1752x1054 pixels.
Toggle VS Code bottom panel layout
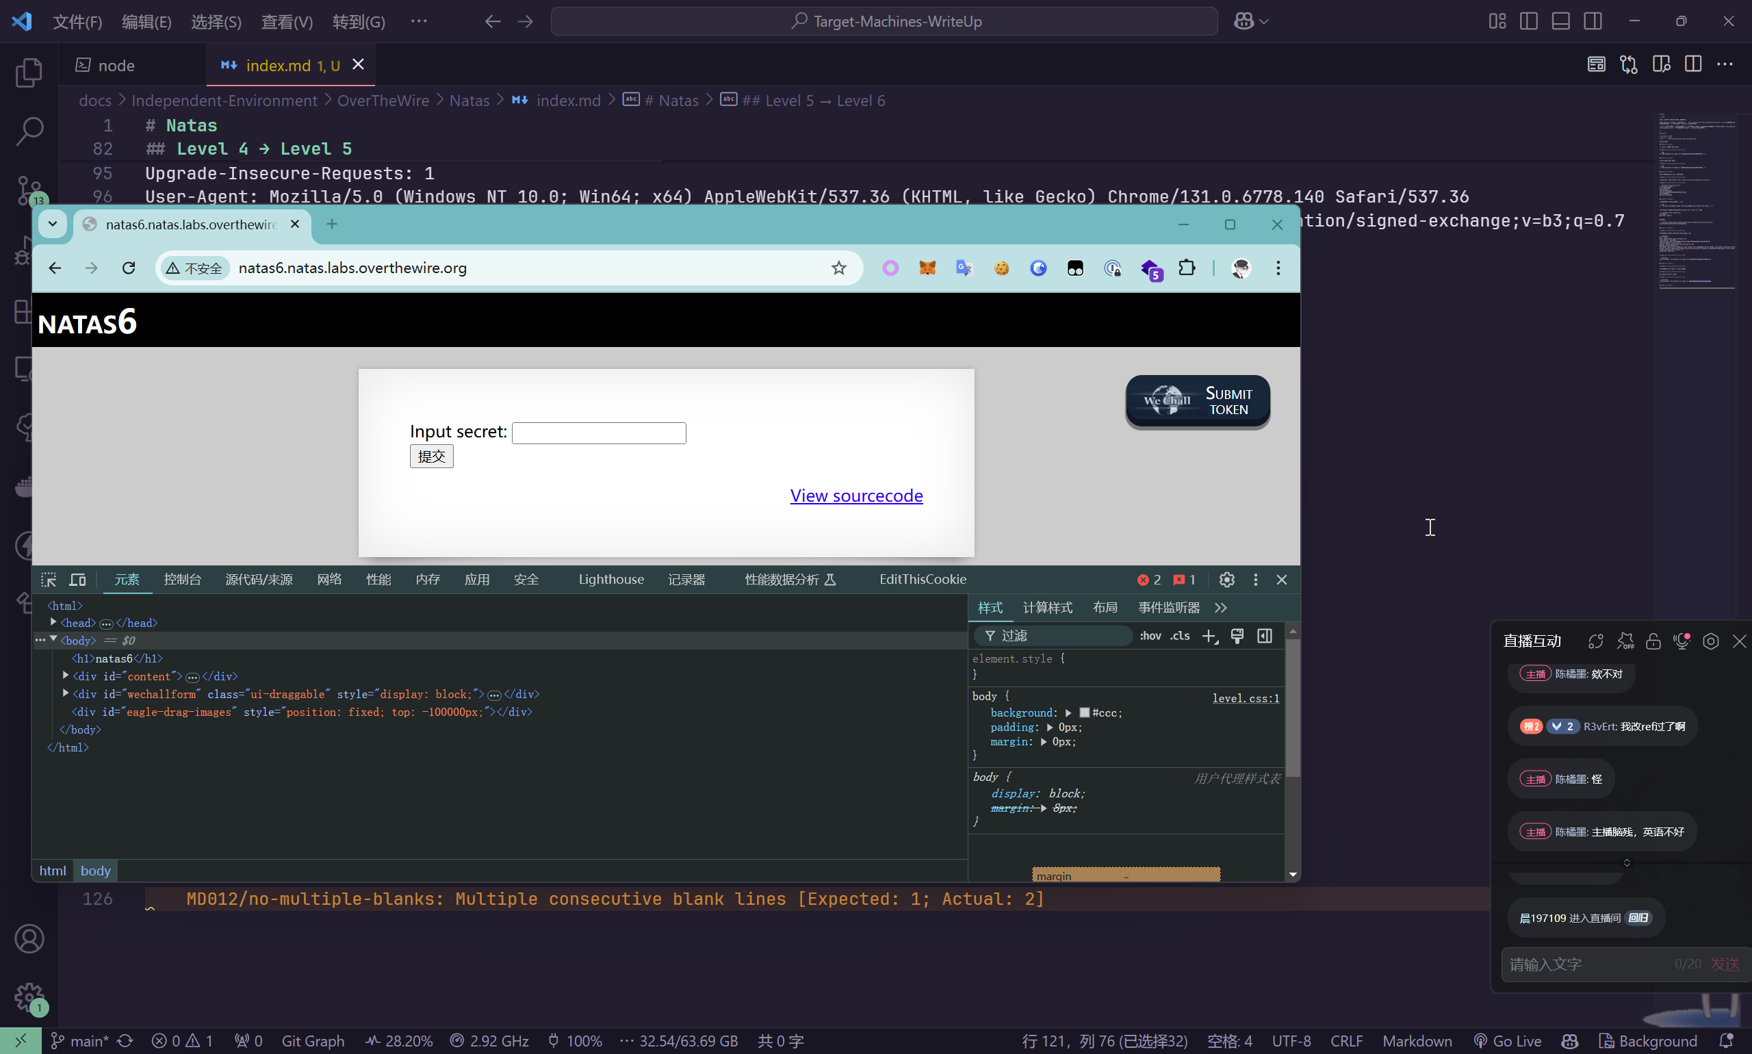[x=1560, y=21]
